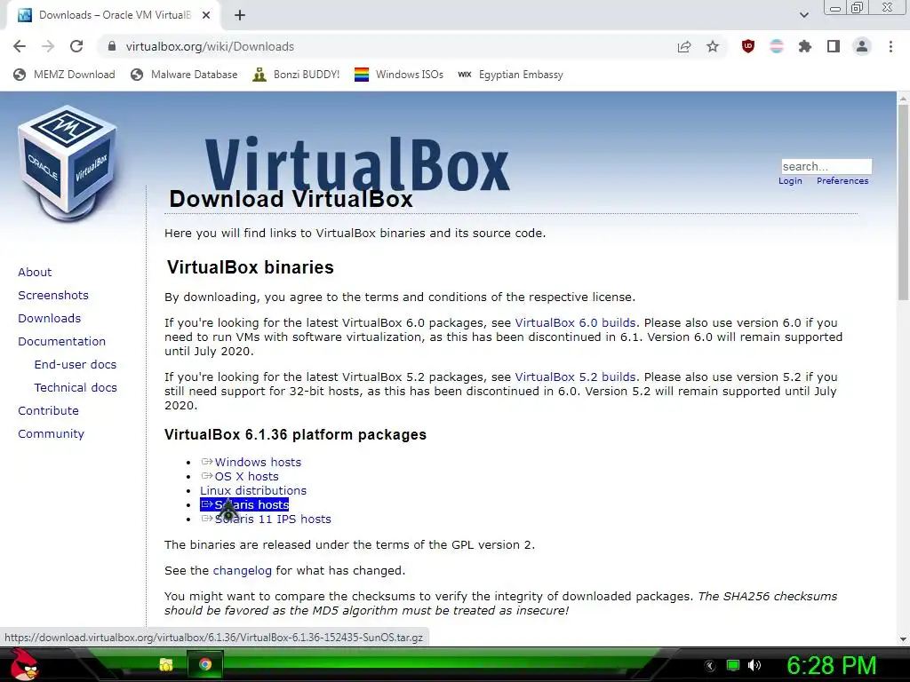
Task: Reload the VirtualBox downloads page
Action: 76,46
